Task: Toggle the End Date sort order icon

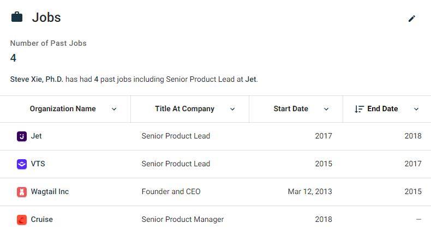Action: 359,109
